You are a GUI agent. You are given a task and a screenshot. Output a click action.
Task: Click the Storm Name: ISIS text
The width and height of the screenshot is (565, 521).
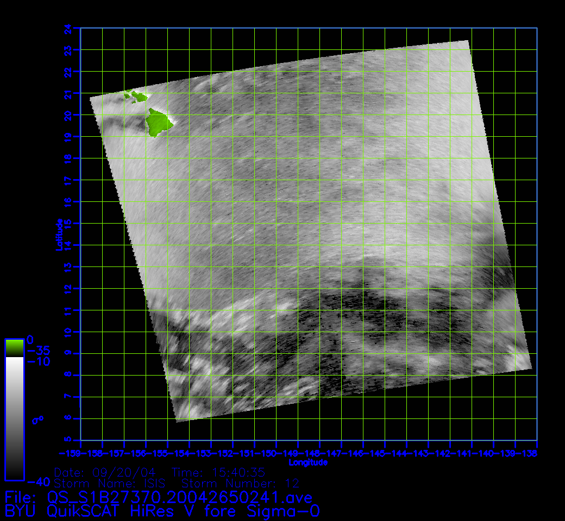tap(113, 483)
